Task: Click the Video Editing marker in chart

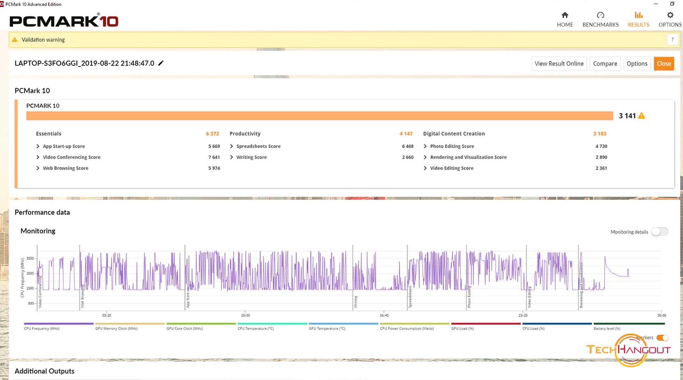Action: [x=529, y=298]
